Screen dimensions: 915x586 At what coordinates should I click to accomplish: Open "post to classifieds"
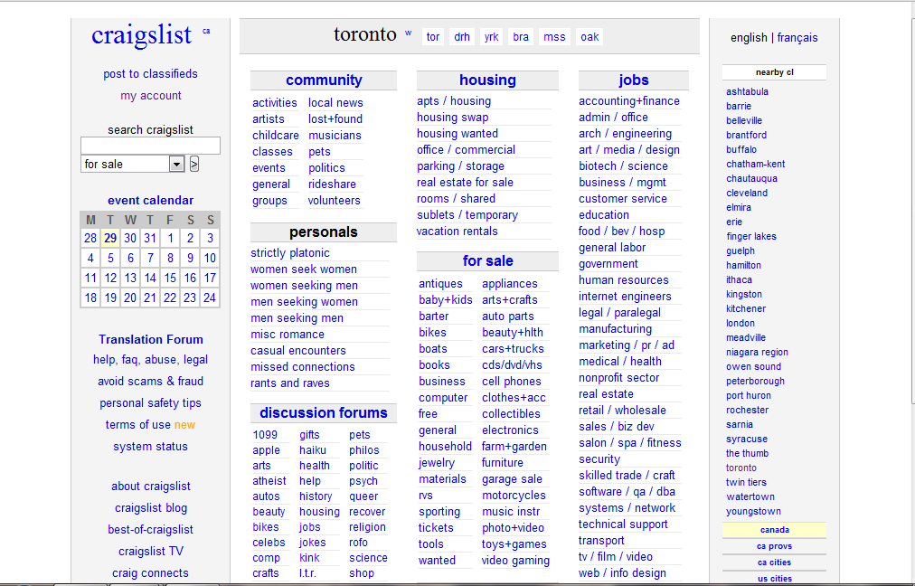coord(151,73)
